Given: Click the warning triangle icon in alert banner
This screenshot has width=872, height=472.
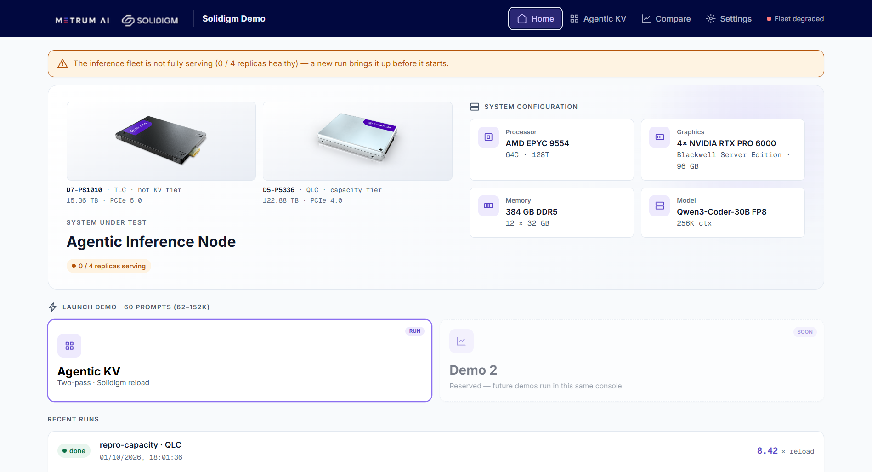Looking at the screenshot, I should (62, 63).
